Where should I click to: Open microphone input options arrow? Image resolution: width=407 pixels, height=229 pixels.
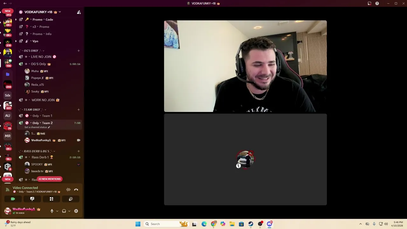[x=57, y=211]
